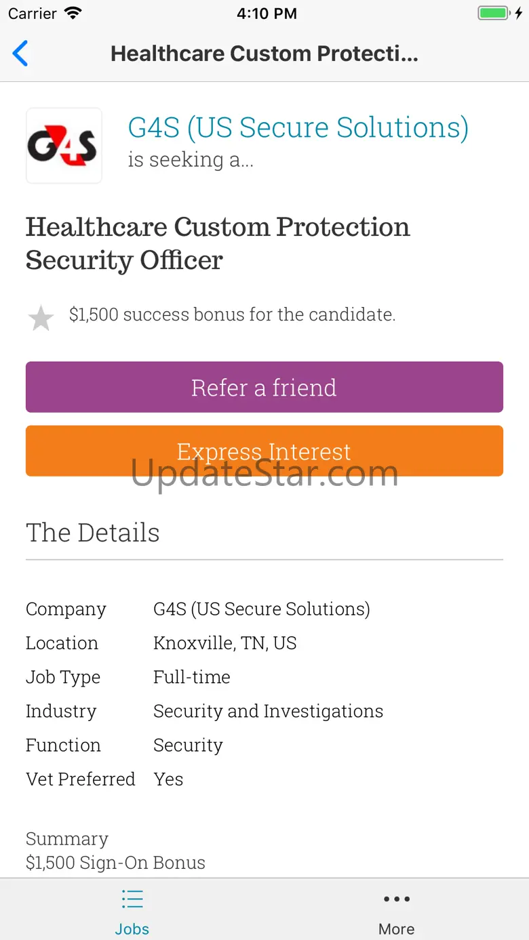Screen dimensions: 529x940
Task: Tap the G4S company logo
Action: [x=64, y=146]
